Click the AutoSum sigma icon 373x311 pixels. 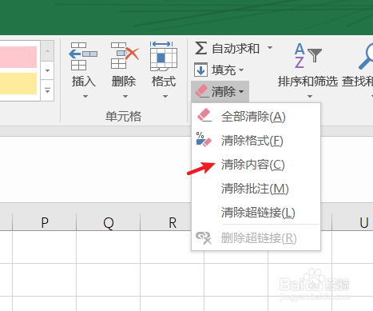coord(201,48)
